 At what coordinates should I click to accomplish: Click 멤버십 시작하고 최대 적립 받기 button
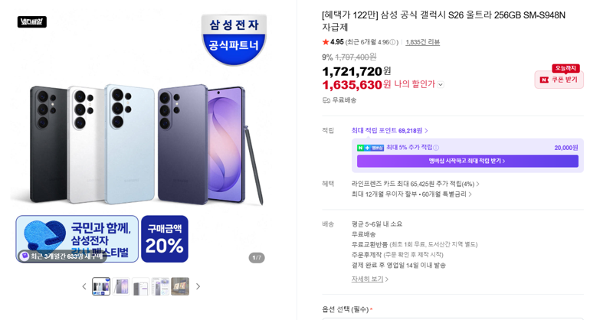[x=467, y=161]
